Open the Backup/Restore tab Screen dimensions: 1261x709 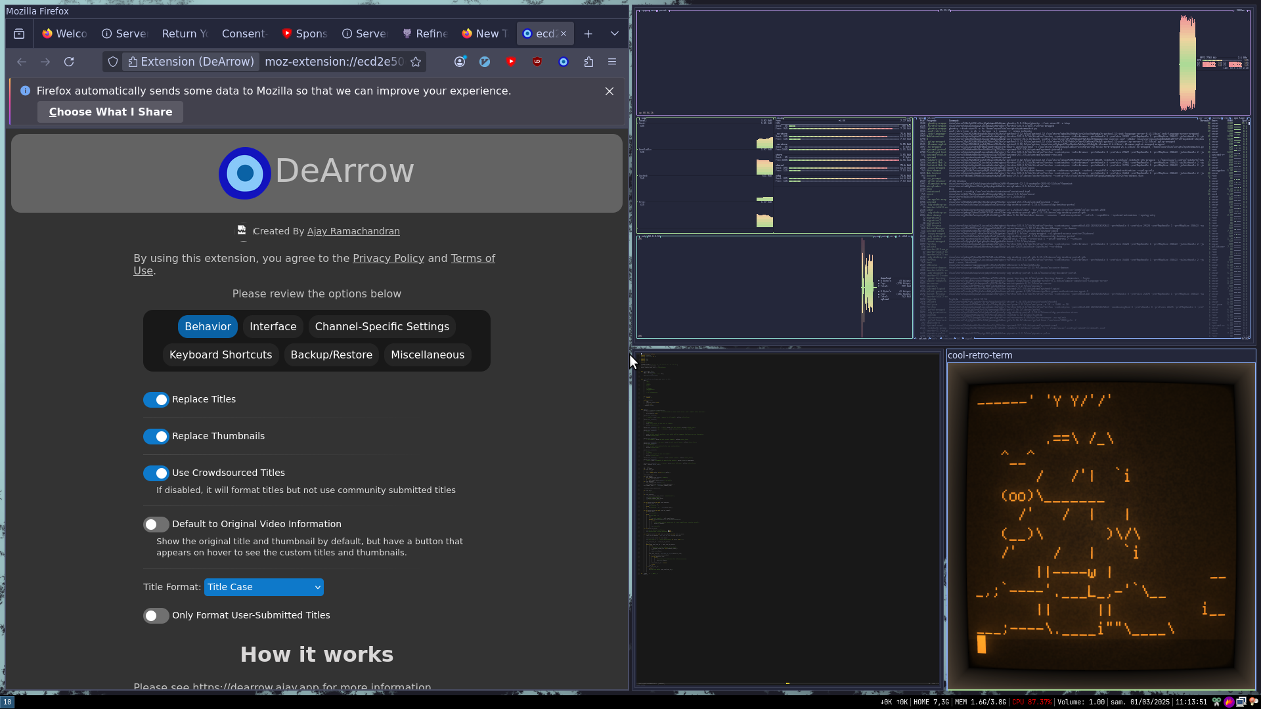pyautogui.click(x=332, y=354)
